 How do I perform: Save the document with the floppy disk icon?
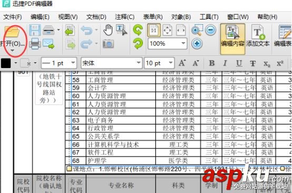[35, 30]
